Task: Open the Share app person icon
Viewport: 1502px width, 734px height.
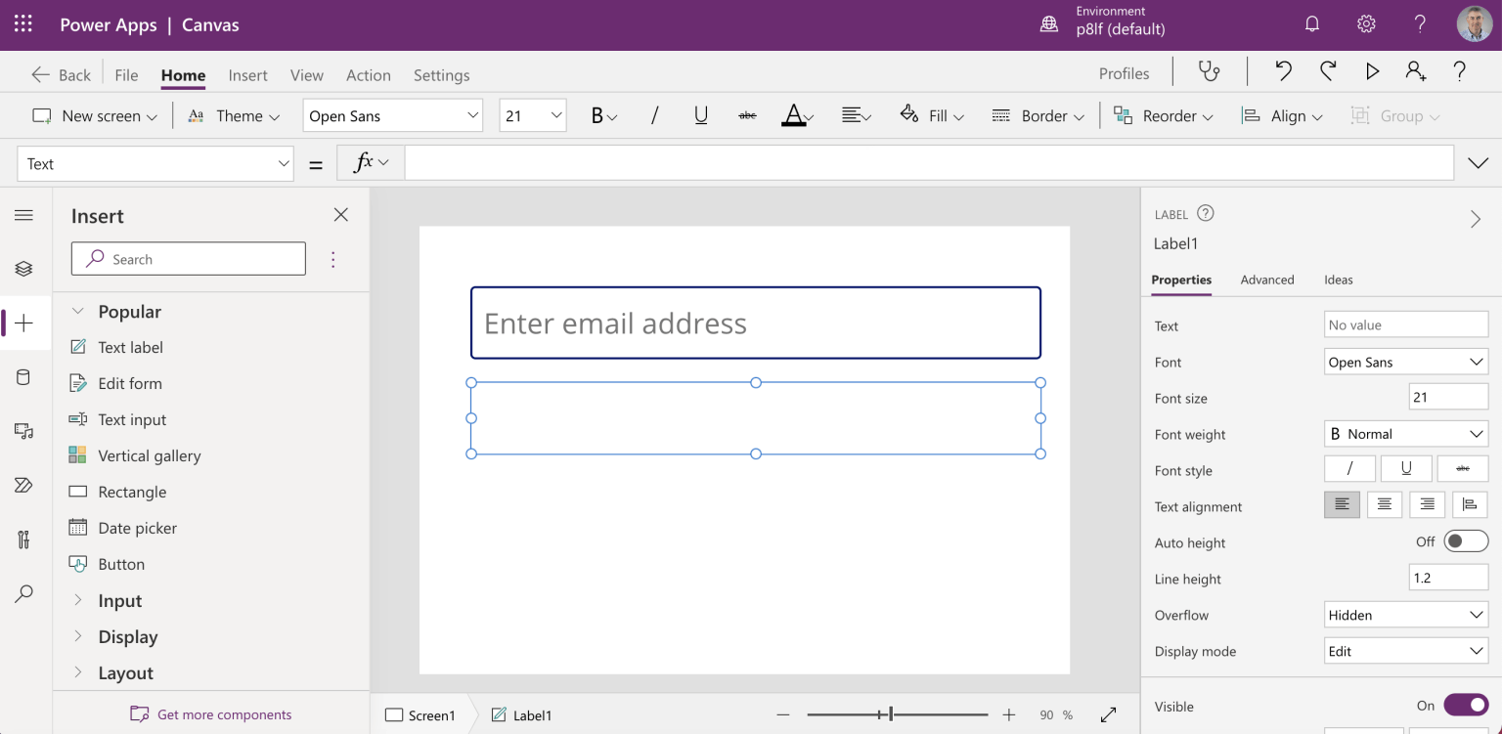Action: coord(1415,71)
